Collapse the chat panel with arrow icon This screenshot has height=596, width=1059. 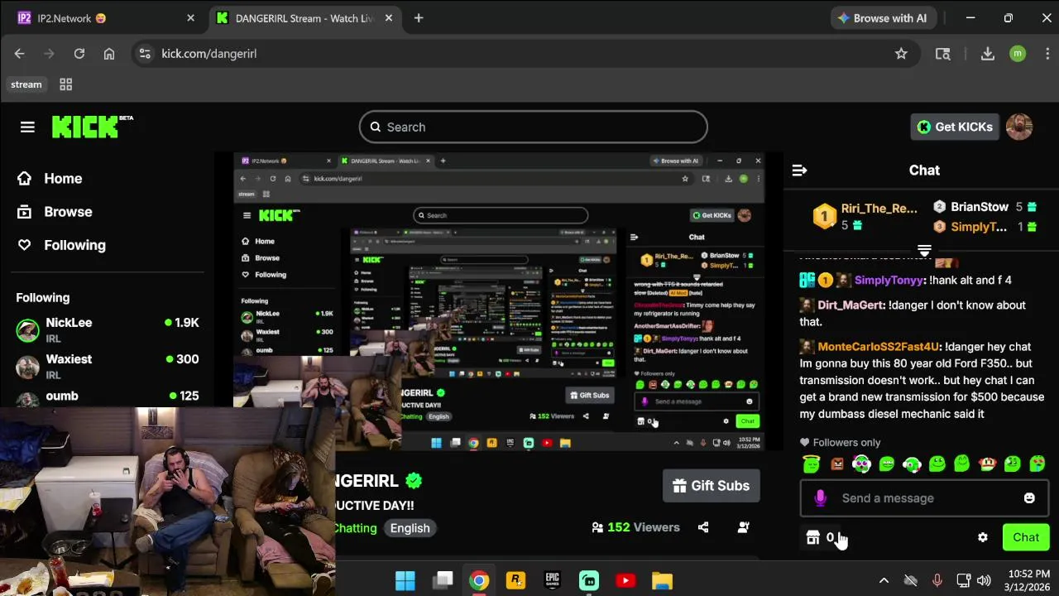[x=799, y=170]
